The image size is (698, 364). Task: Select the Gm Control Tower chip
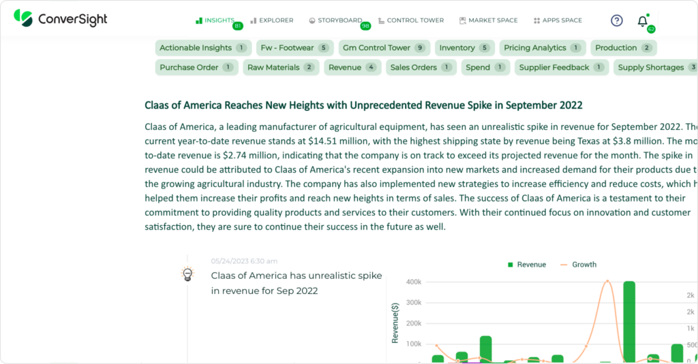[x=384, y=48]
